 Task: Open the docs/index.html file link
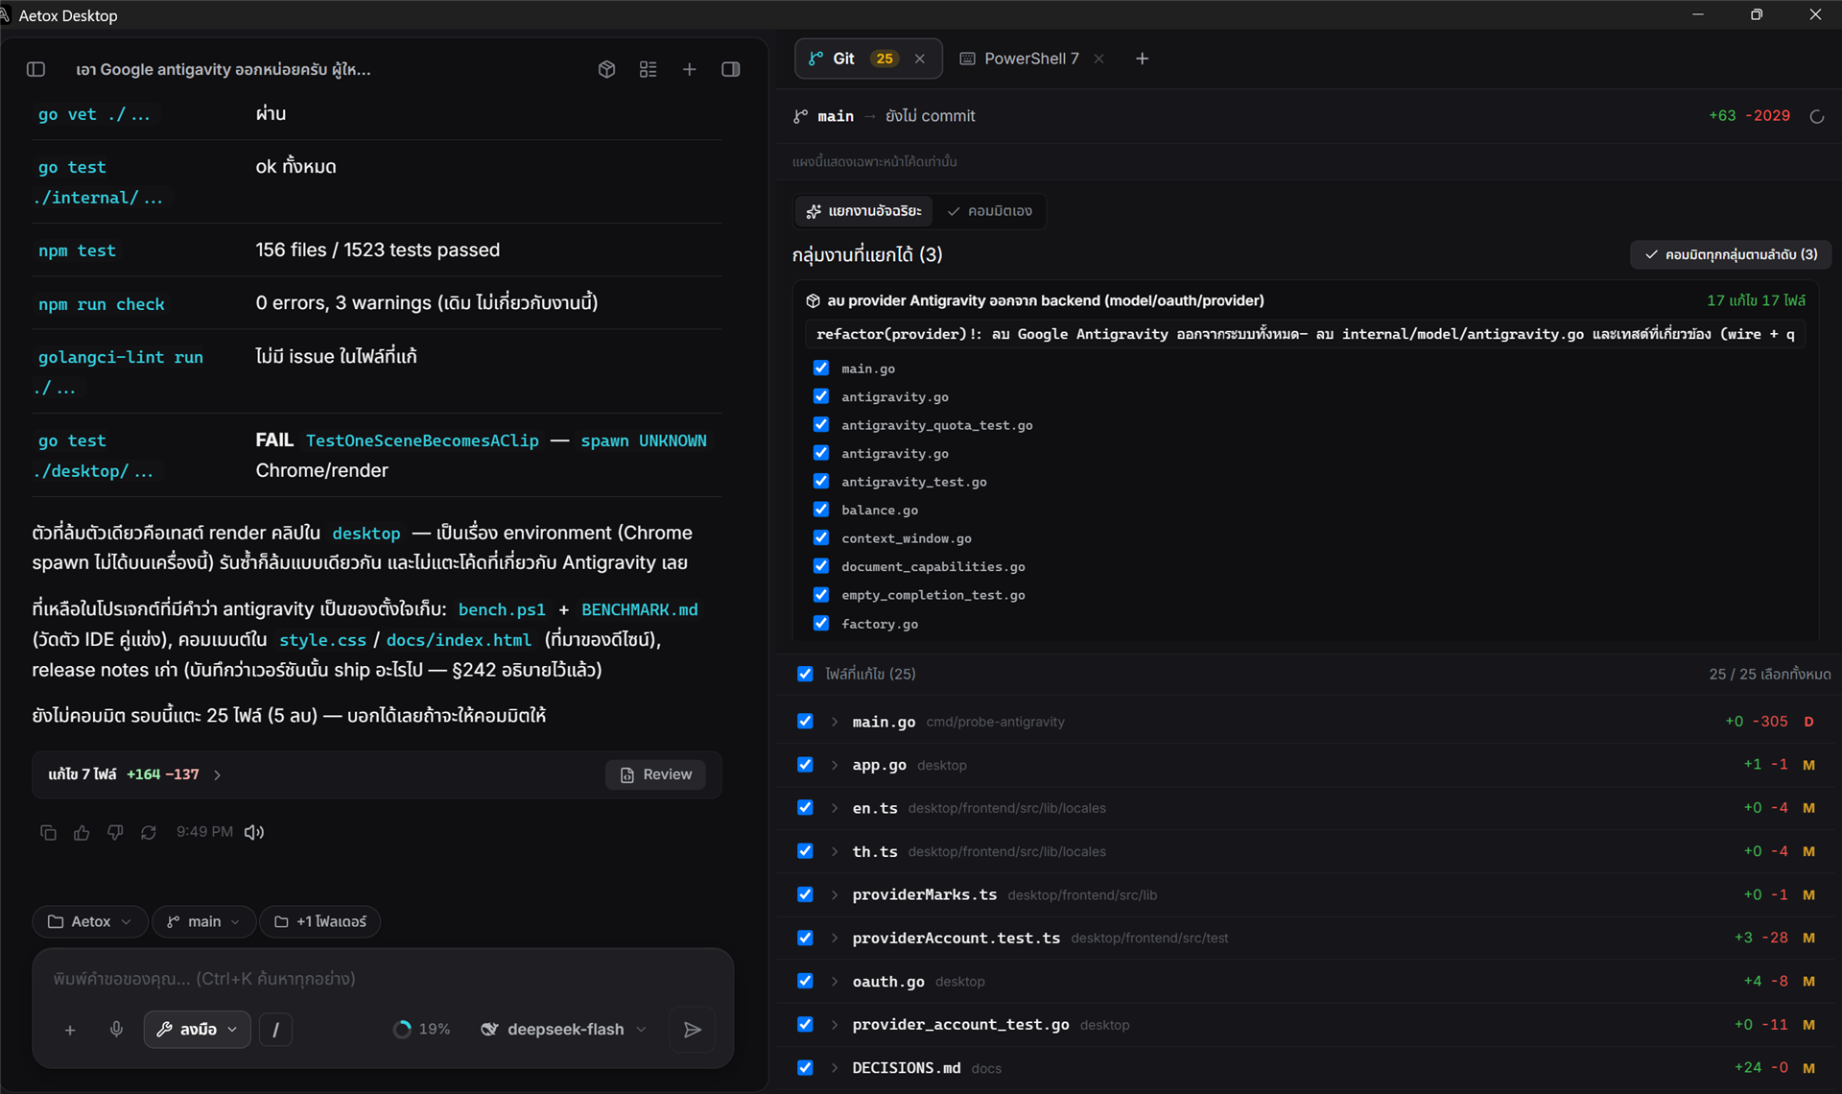459,640
